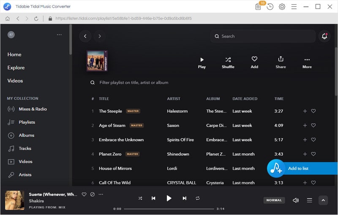
Task: Click the Tidal Search field
Action: (x=263, y=36)
